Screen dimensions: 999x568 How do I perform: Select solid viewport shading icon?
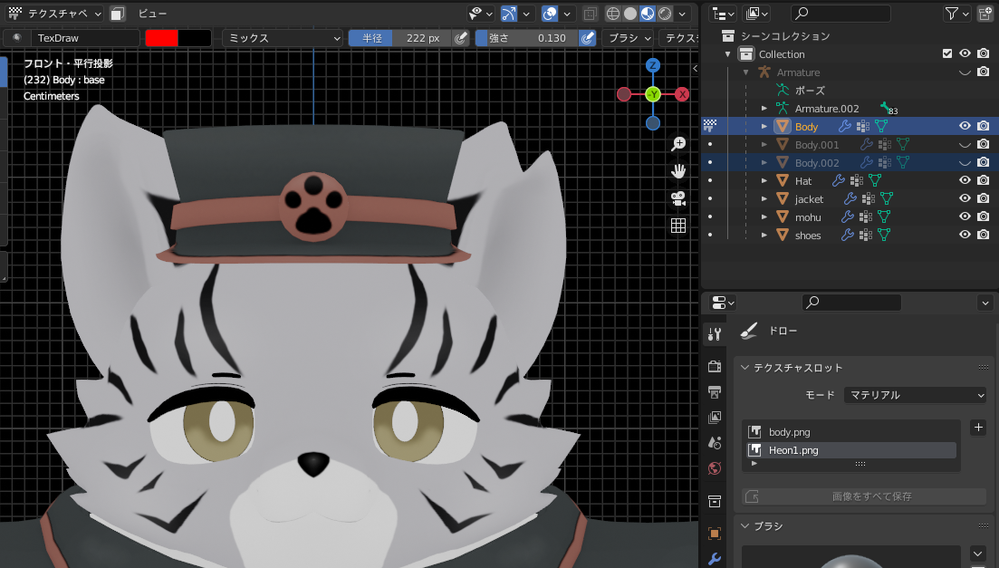coord(630,14)
